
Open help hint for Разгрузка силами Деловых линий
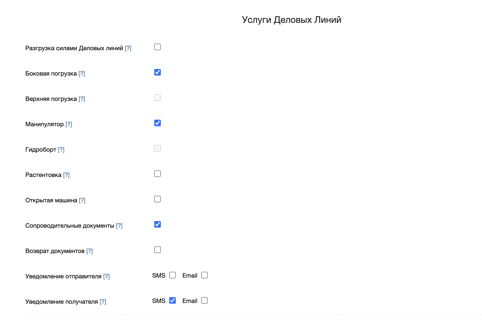click(x=128, y=48)
